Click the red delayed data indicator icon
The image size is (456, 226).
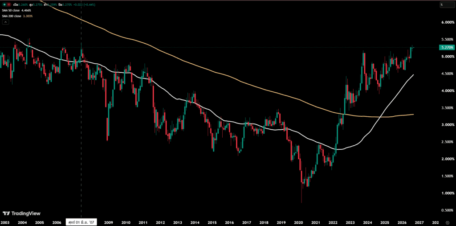[9, 4]
